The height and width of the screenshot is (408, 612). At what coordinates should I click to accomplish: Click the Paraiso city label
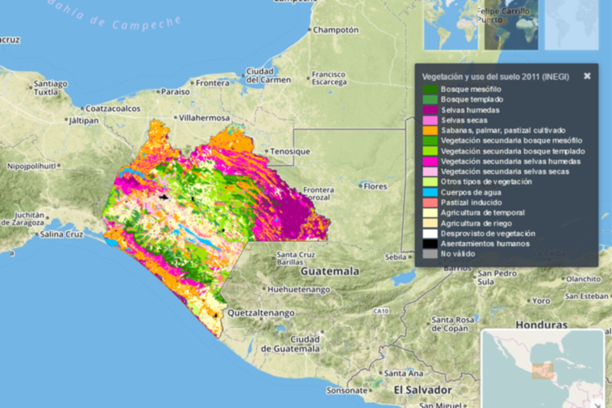(x=175, y=92)
